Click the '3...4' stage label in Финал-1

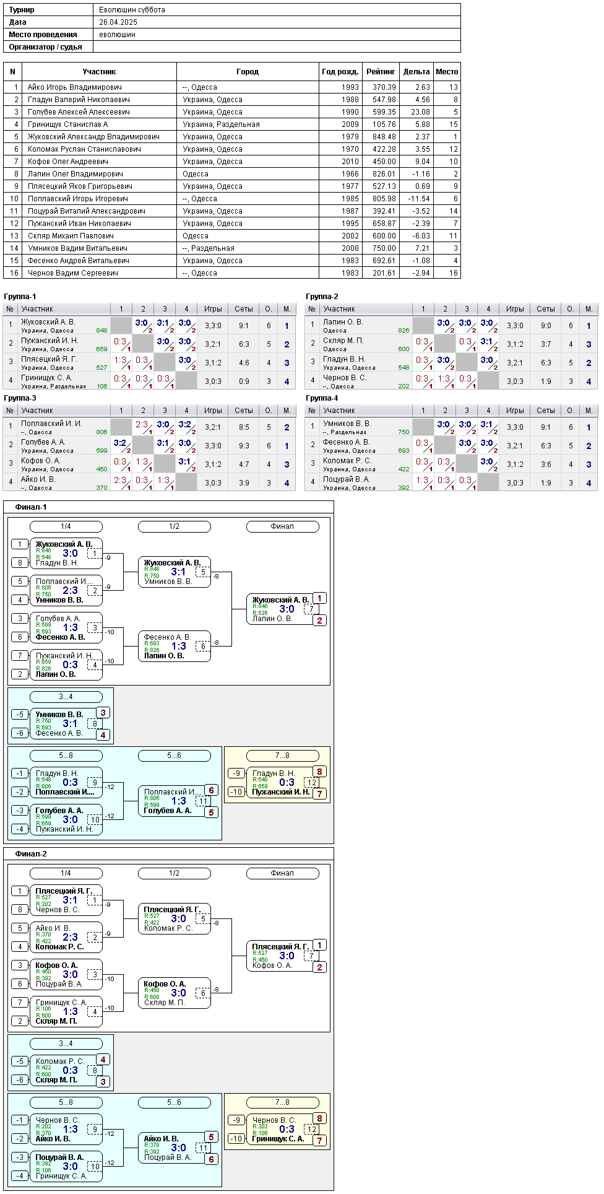[66, 697]
